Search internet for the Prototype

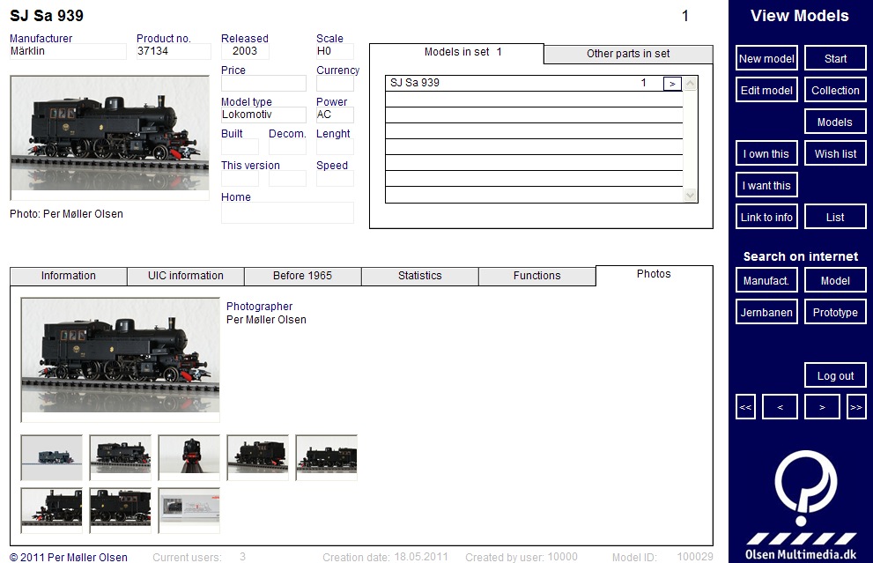[835, 313]
